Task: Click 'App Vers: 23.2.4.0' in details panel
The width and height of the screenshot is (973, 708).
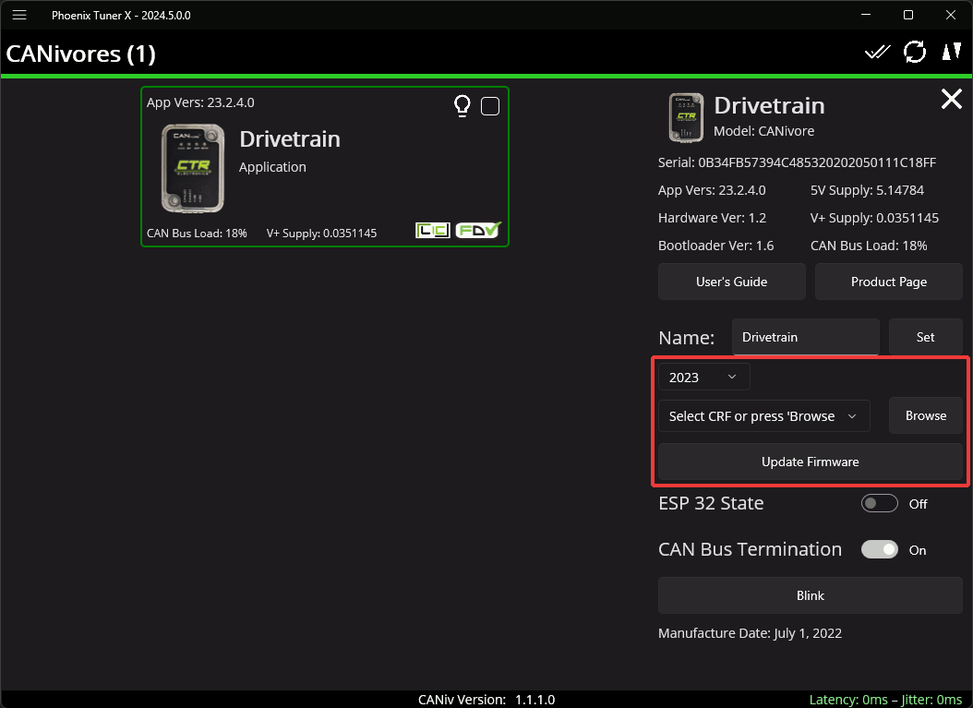Action: click(712, 190)
